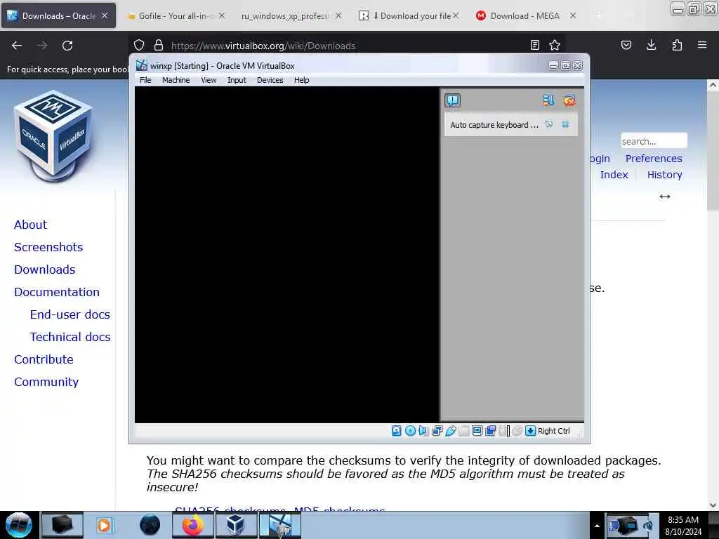Open help for Auto capture keyboard notification
The width and height of the screenshot is (719, 539).
[549, 124]
